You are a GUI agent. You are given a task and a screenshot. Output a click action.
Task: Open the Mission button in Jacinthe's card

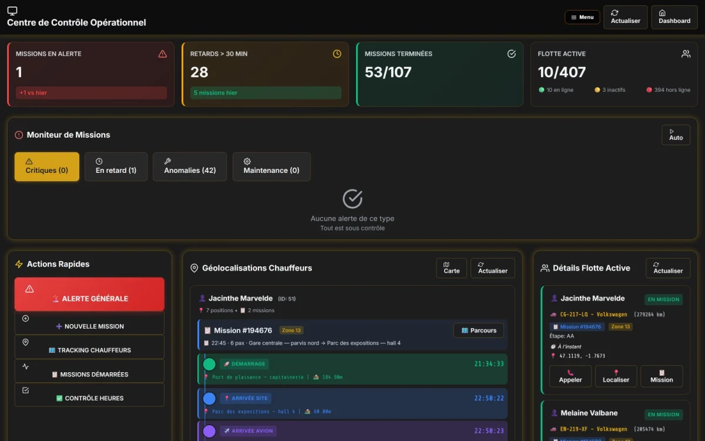click(662, 376)
